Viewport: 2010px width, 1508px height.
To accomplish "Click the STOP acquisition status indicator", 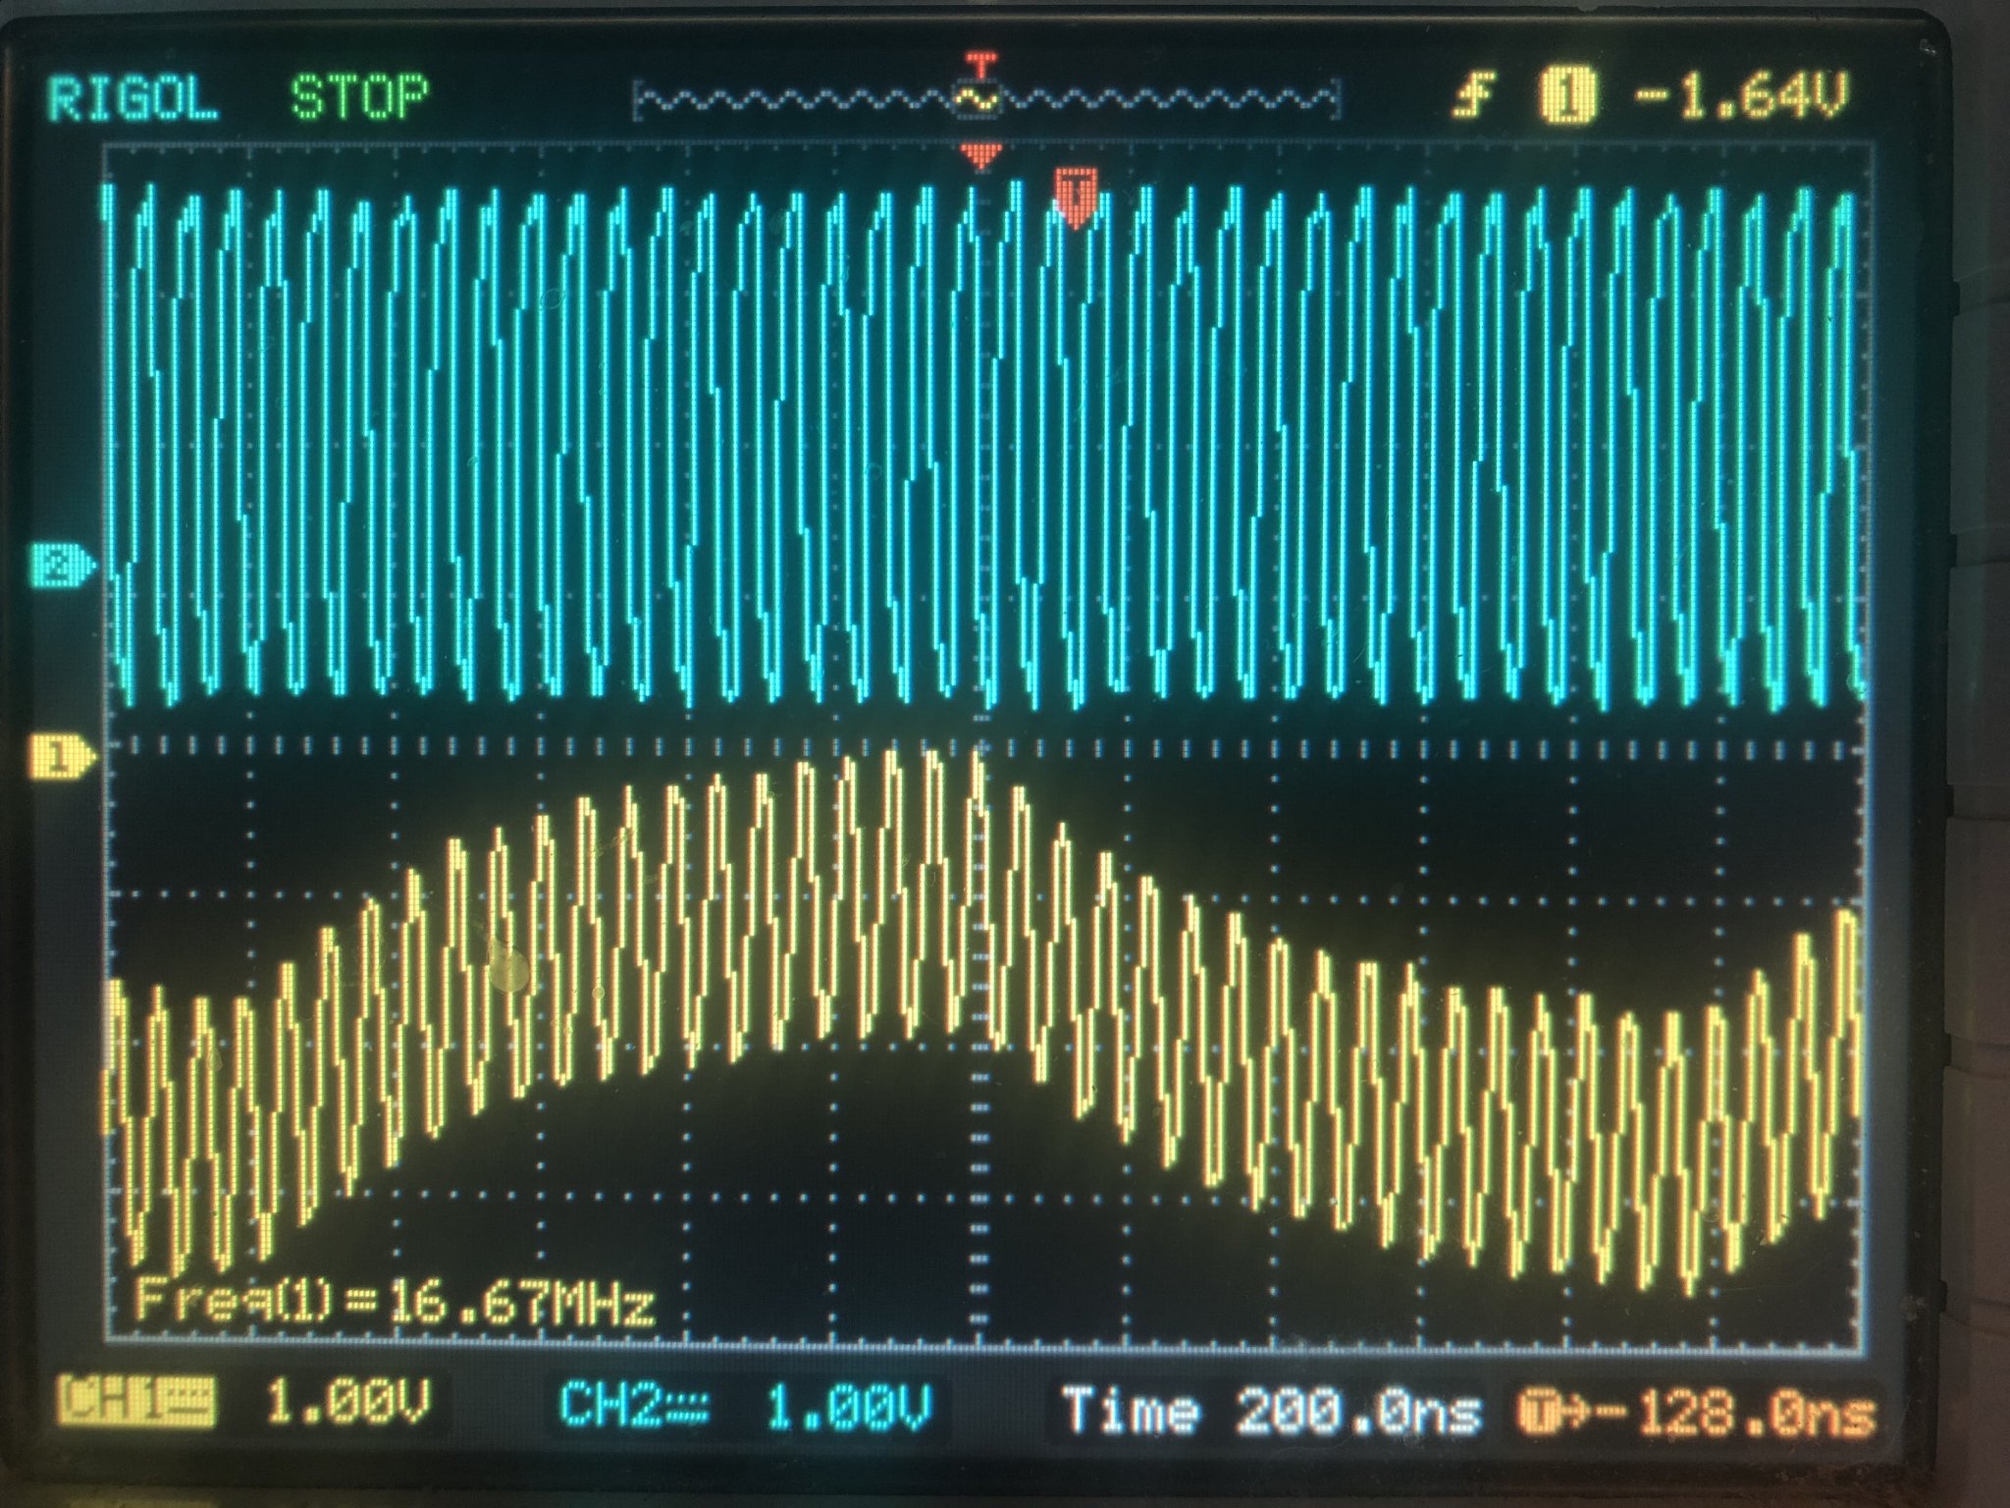I will [x=359, y=97].
